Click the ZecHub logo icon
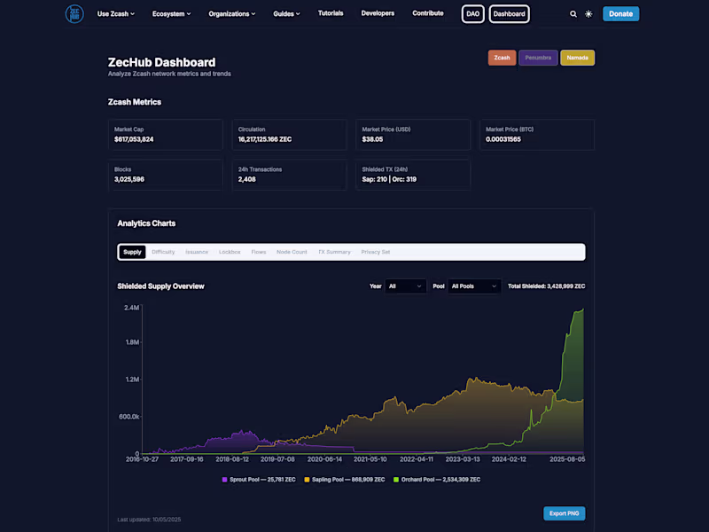The image size is (709, 532). [x=74, y=14]
